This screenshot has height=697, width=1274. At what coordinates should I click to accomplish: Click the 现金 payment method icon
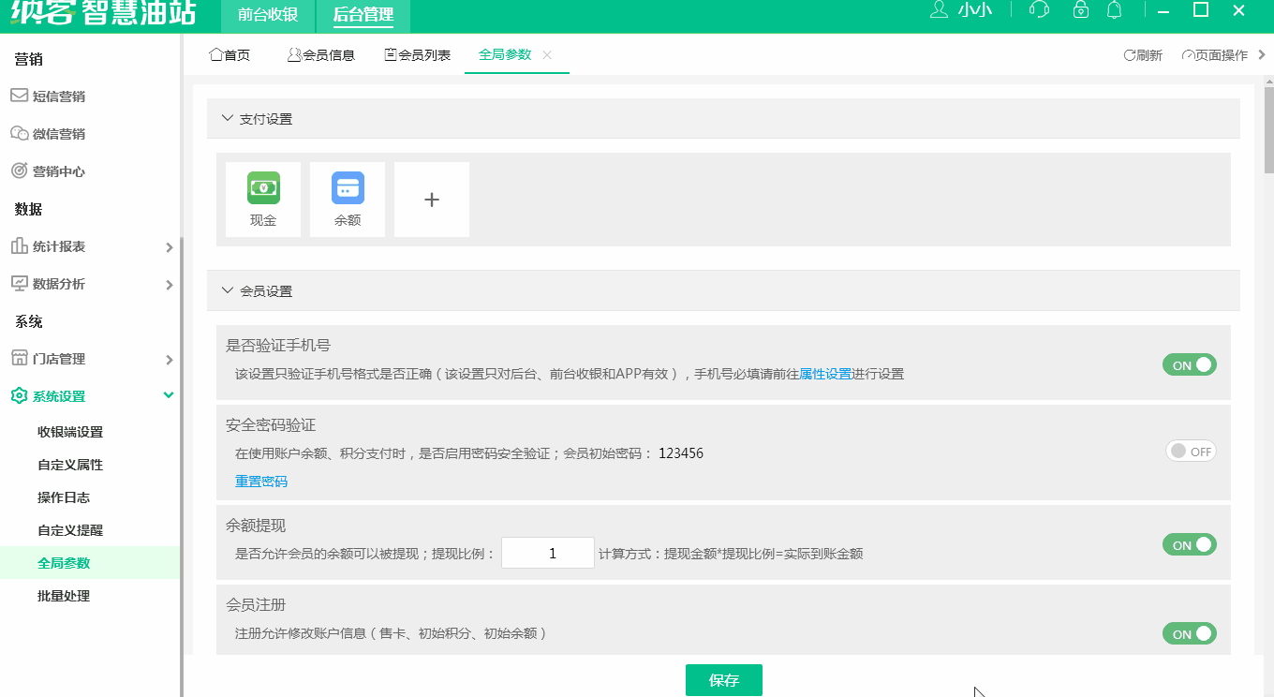coord(262,199)
